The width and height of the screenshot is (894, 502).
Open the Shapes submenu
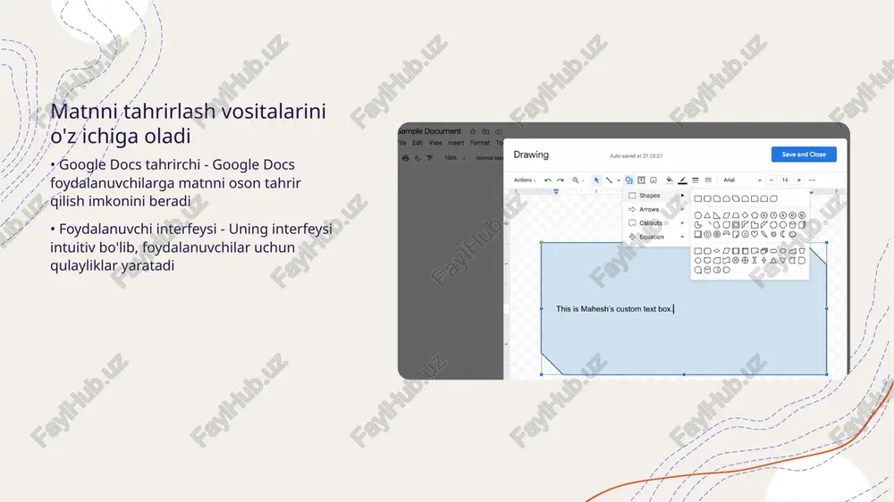point(655,196)
